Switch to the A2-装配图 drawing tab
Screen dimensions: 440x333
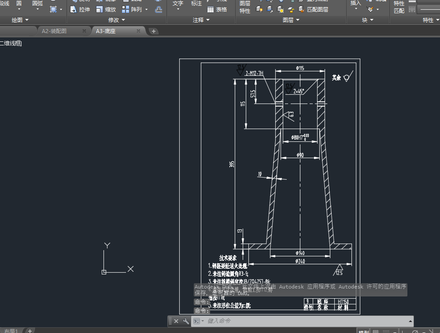tap(54, 31)
